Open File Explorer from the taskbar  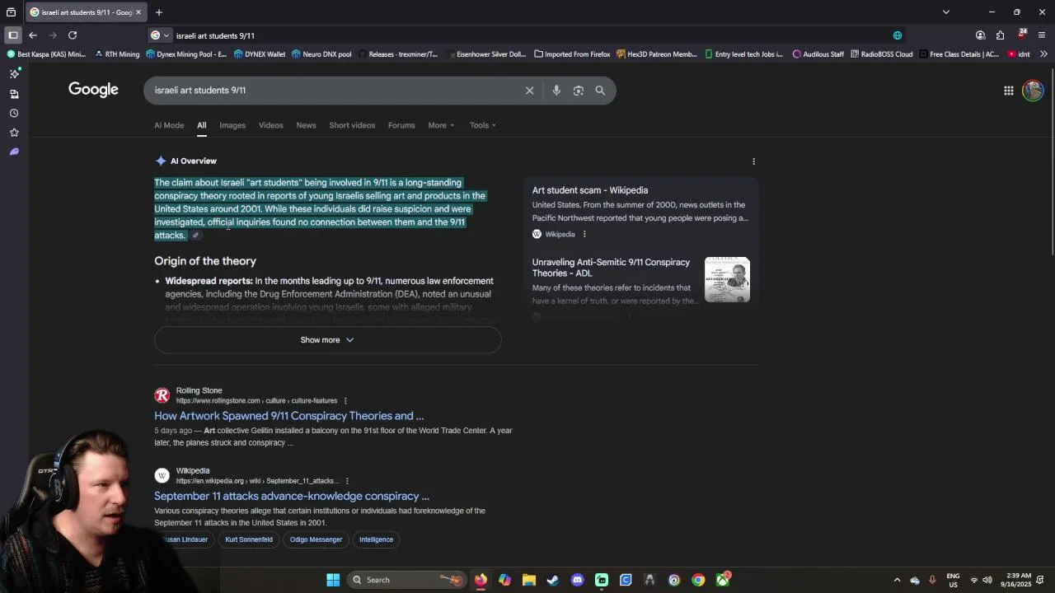tap(529, 580)
